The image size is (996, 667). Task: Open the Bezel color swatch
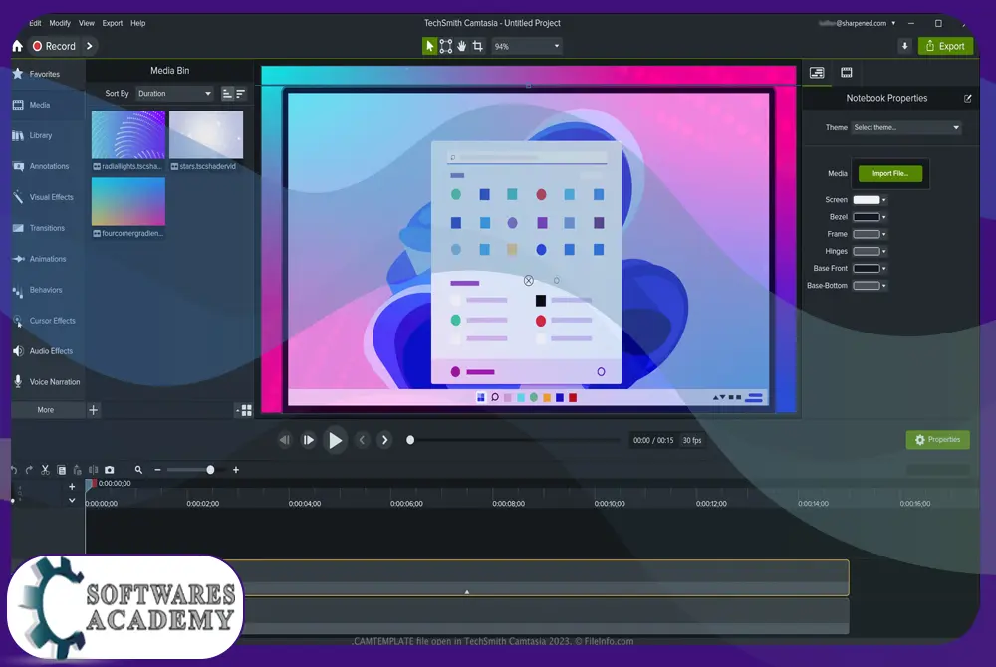point(867,217)
